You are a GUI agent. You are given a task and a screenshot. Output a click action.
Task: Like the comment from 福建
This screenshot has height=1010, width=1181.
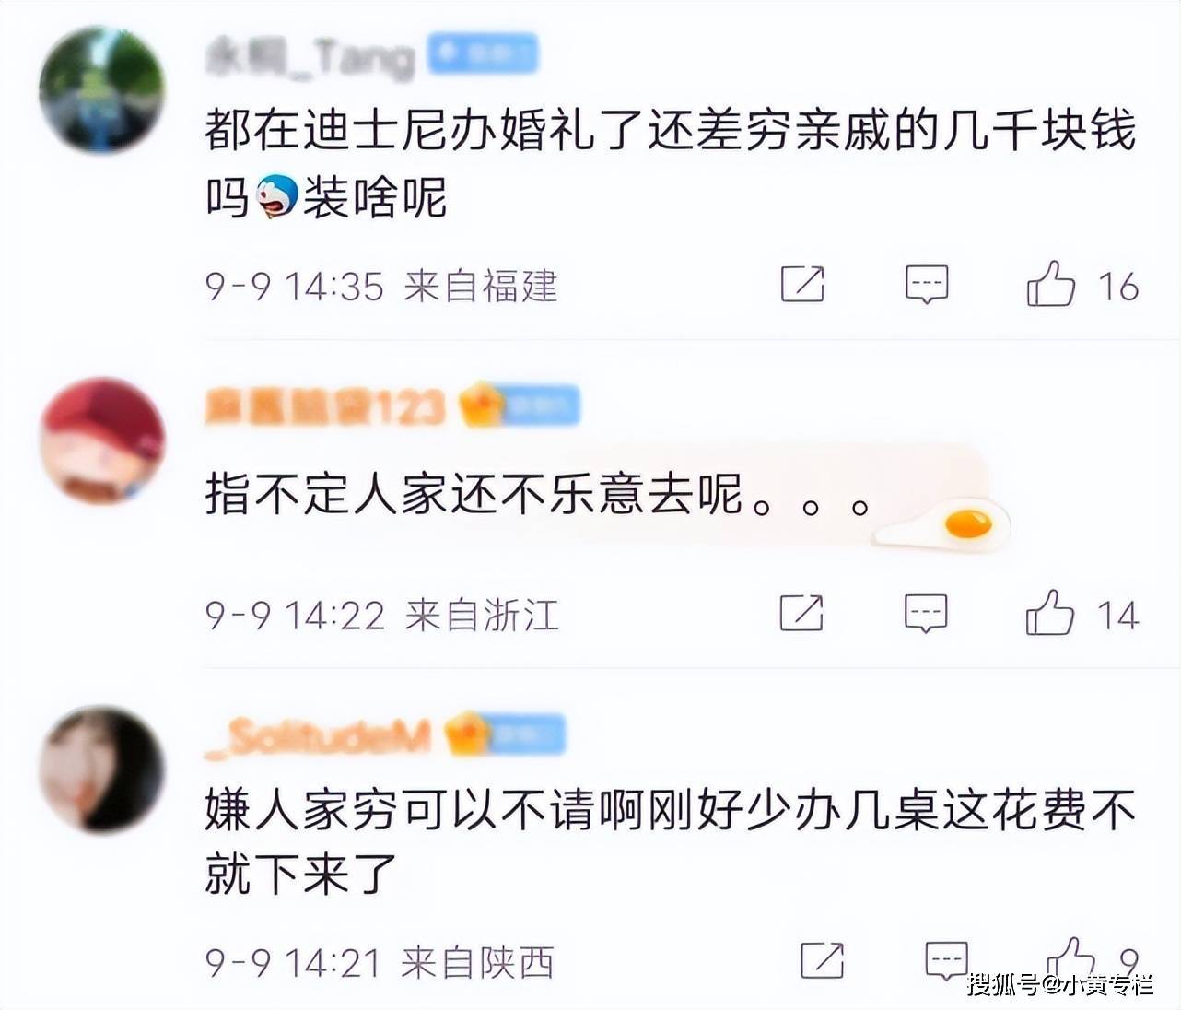pos(1051,283)
